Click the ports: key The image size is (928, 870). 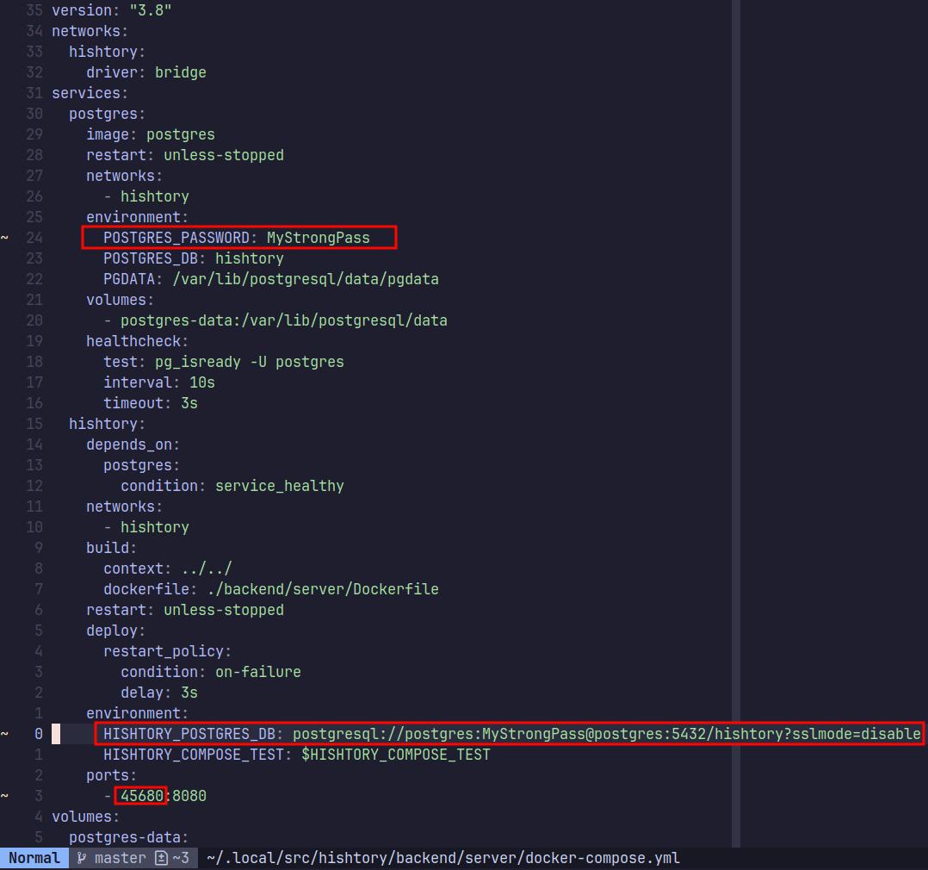[111, 775]
